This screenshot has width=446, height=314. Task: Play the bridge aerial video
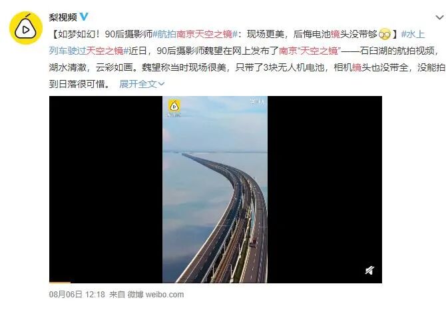coord(215,189)
